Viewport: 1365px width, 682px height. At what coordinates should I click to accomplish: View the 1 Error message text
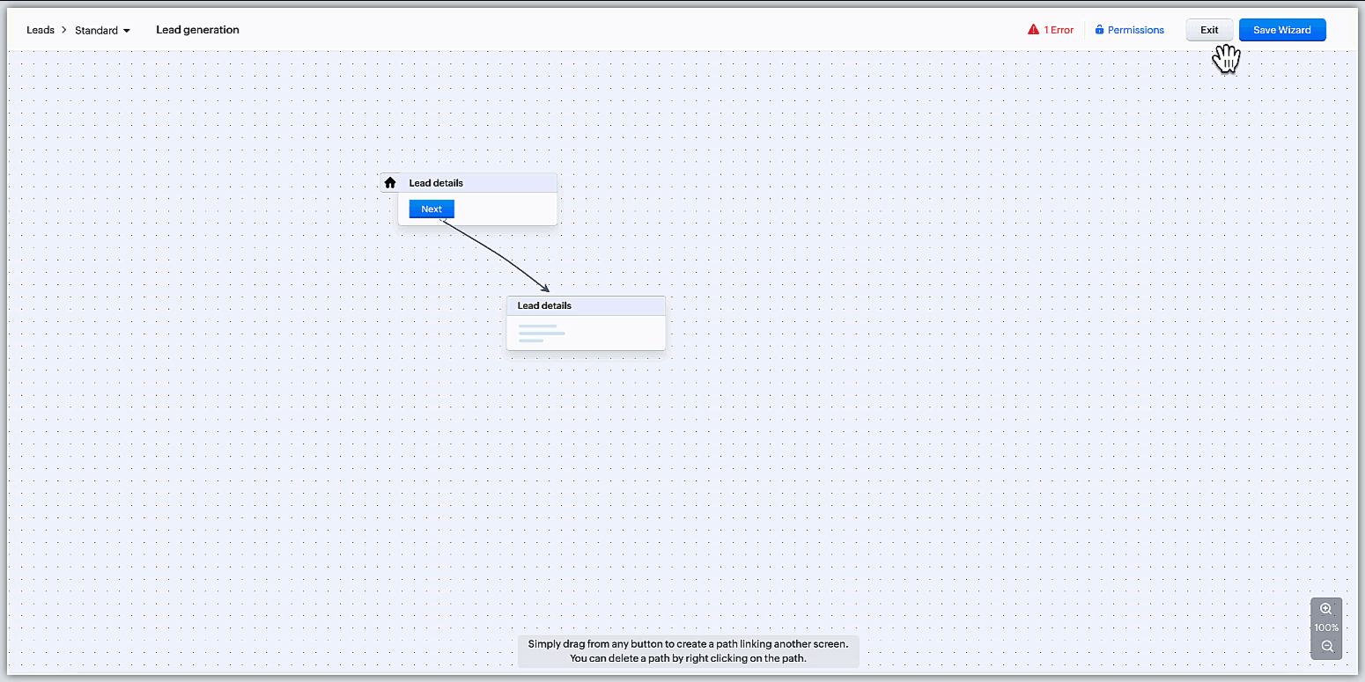point(1059,30)
